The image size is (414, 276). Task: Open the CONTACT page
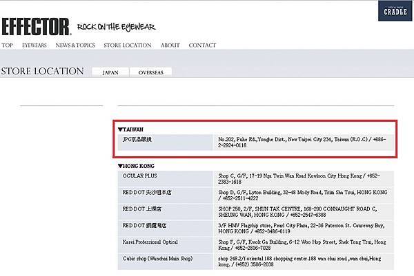(202, 45)
